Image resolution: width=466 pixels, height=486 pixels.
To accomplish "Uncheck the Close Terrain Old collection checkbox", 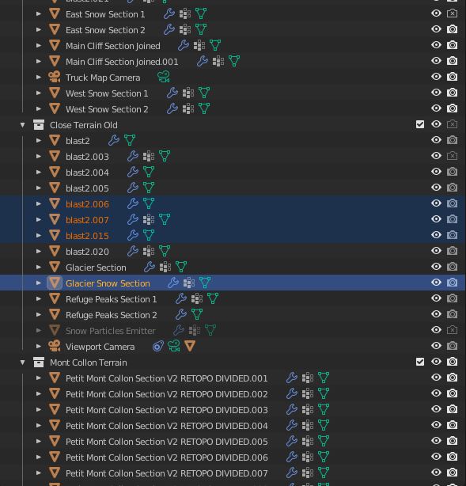I will (420, 124).
